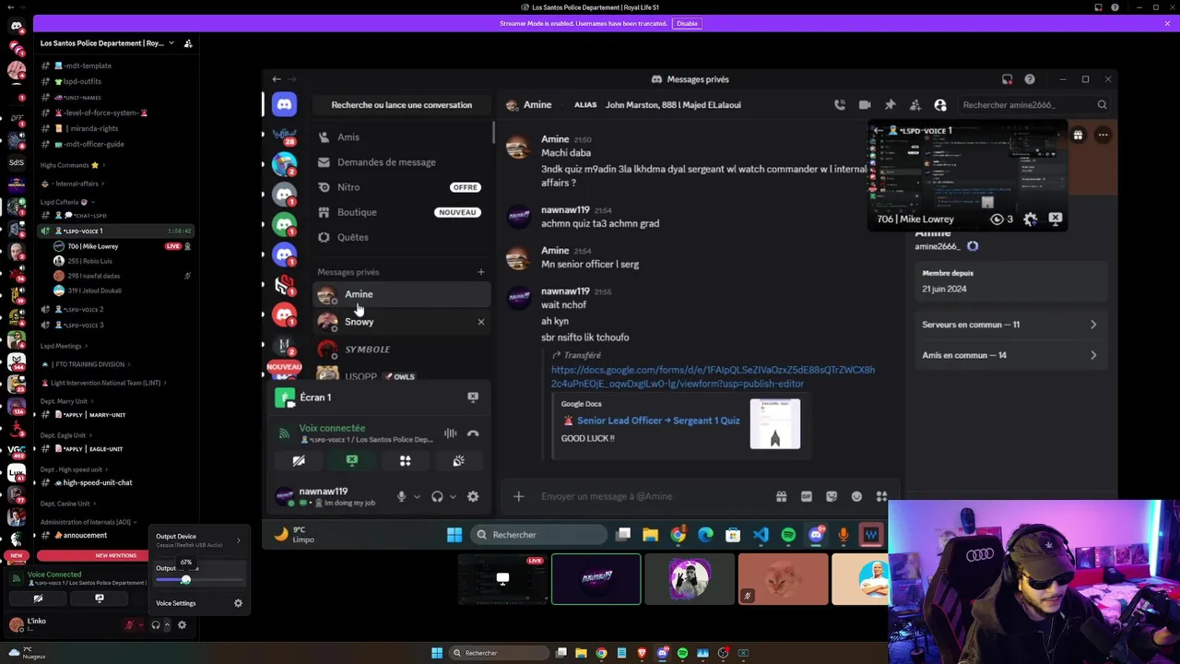1180x664 pixels.
Task: Open the Boutique page
Action: 400,212
